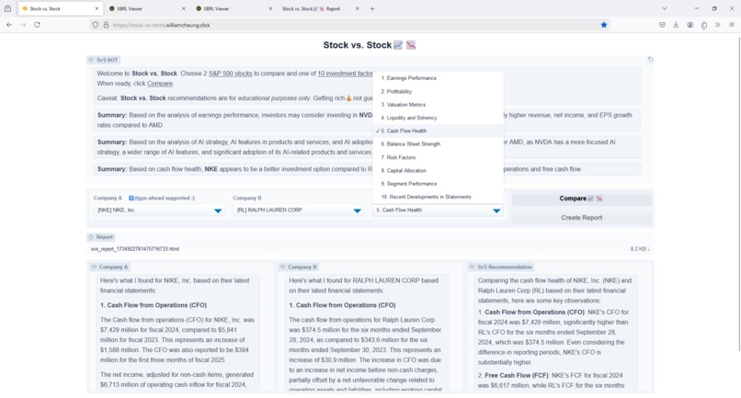Close the Stock vs. Stock Report tab

pos(357,8)
